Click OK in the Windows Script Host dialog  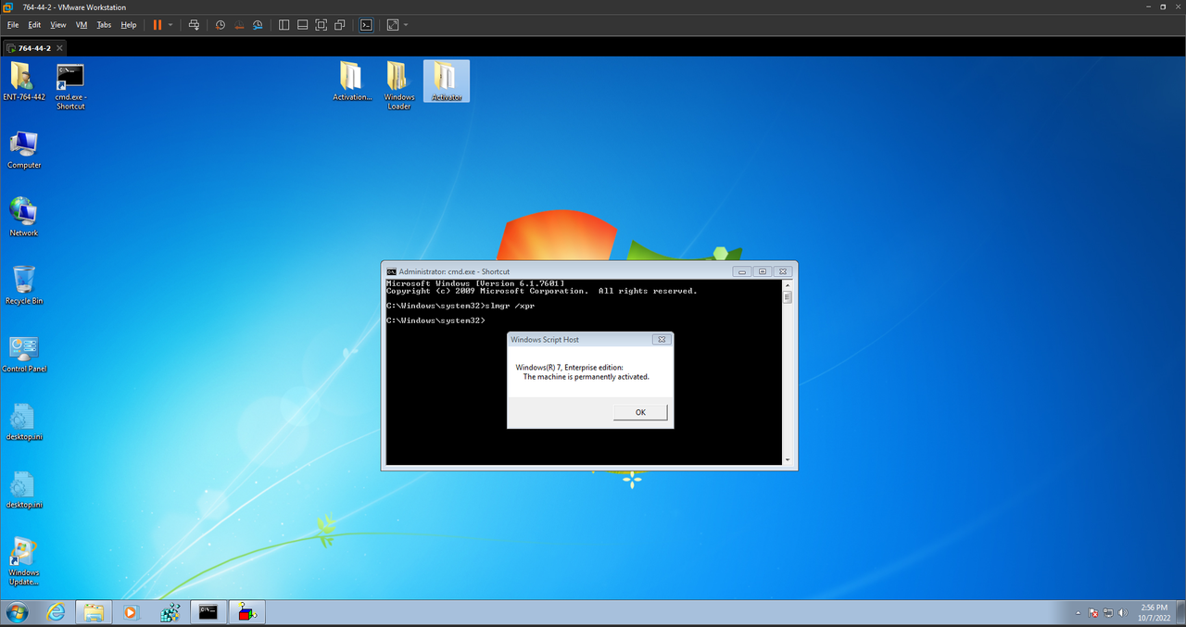pyautogui.click(x=640, y=412)
